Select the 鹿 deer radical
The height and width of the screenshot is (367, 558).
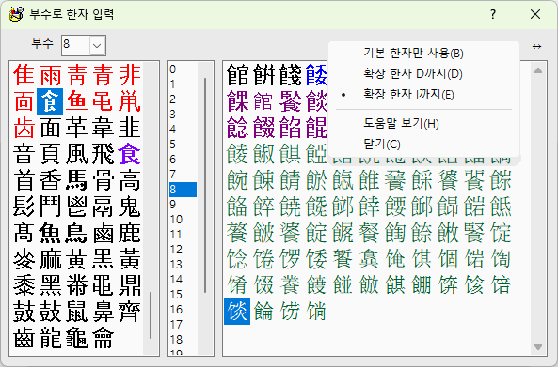129,233
